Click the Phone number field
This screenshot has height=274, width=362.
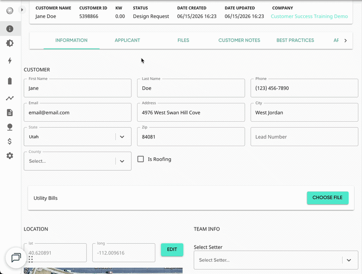pos(304,88)
